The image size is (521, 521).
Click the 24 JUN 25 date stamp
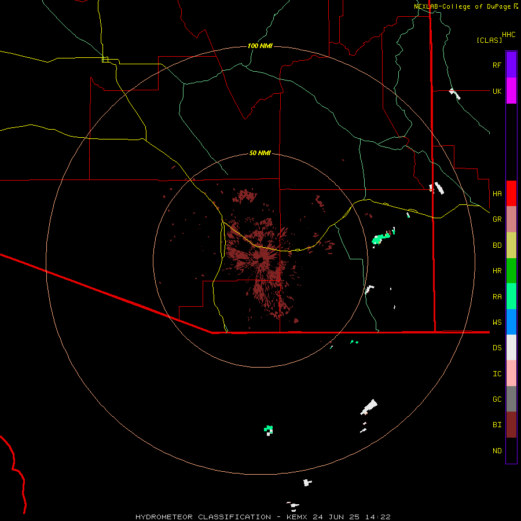pyautogui.click(x=336, y=517)
